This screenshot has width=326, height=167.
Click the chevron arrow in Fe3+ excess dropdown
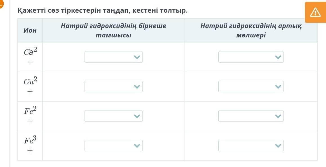[278, 146]
